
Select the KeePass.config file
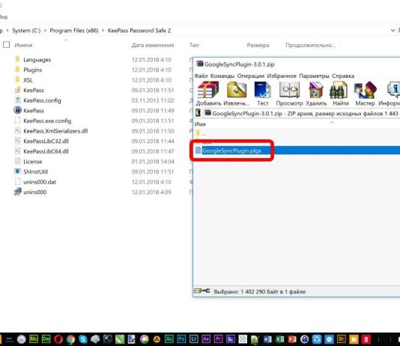(42, 100)
